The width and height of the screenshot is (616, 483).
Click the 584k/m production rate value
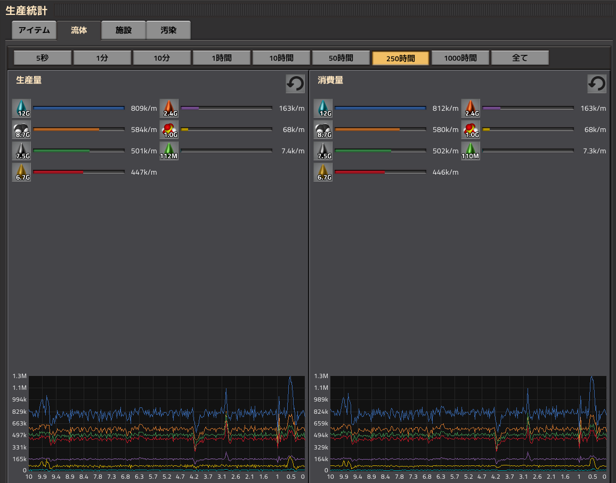(x=144, y=129)
